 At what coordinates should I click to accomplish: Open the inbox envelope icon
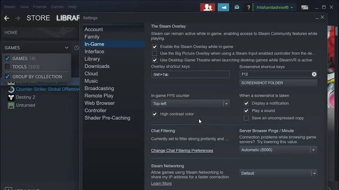pos(237,7)
